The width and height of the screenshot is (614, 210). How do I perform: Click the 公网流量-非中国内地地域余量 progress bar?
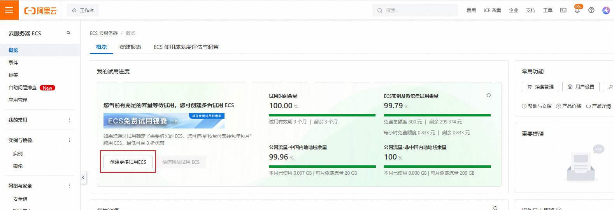tap(437, 167)
